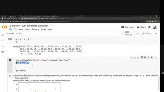
Task: Move cell down with the down arrow
Action: [135, 57]
